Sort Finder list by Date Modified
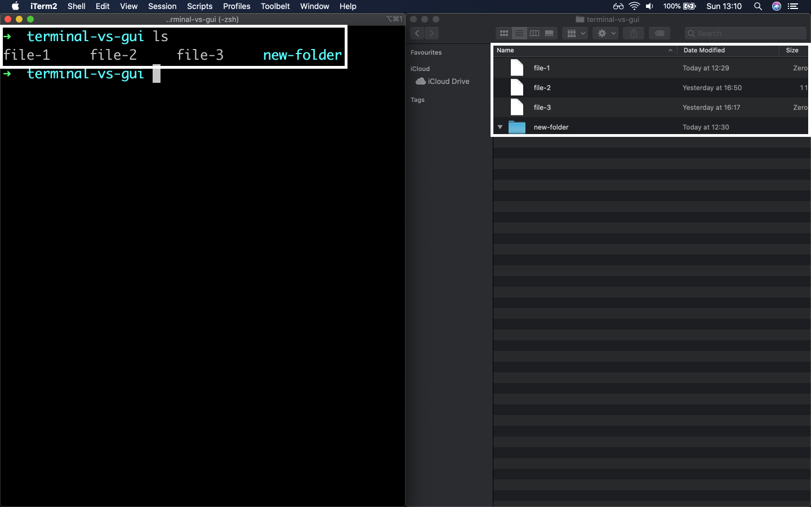Viewport: 811px width, 507px height. (x=728, y=50)
